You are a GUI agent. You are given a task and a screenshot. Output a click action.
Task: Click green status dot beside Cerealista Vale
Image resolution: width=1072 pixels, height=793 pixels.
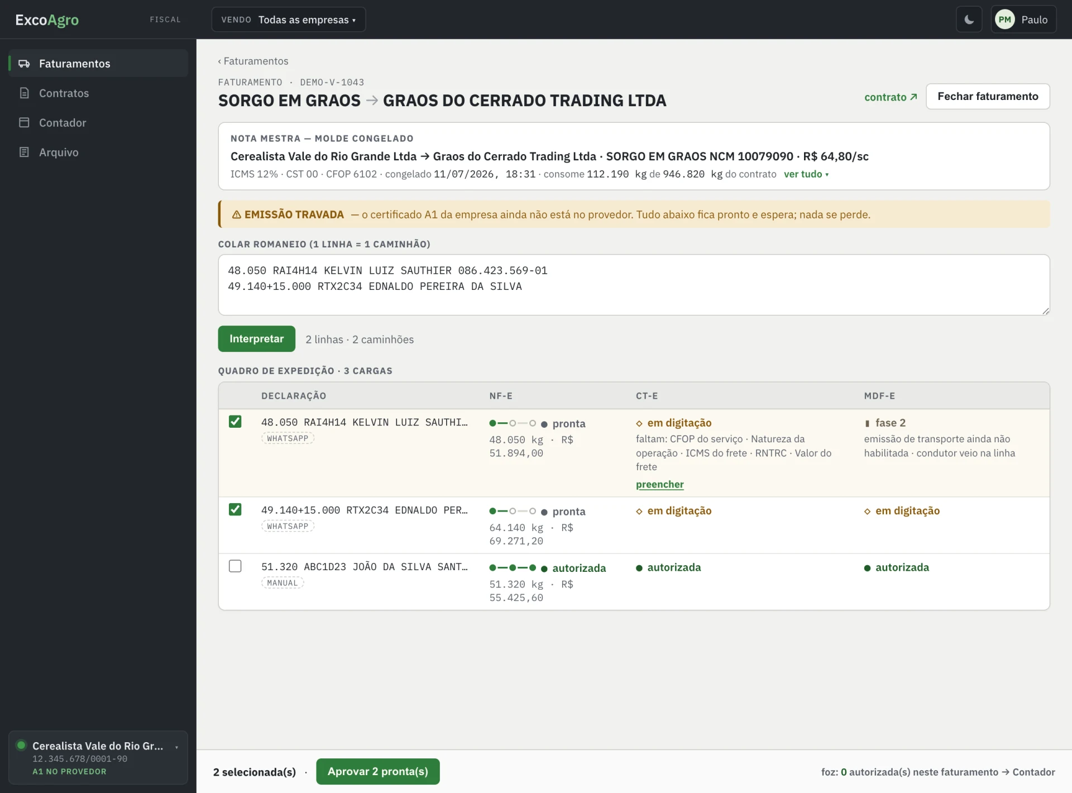(21, 745)
